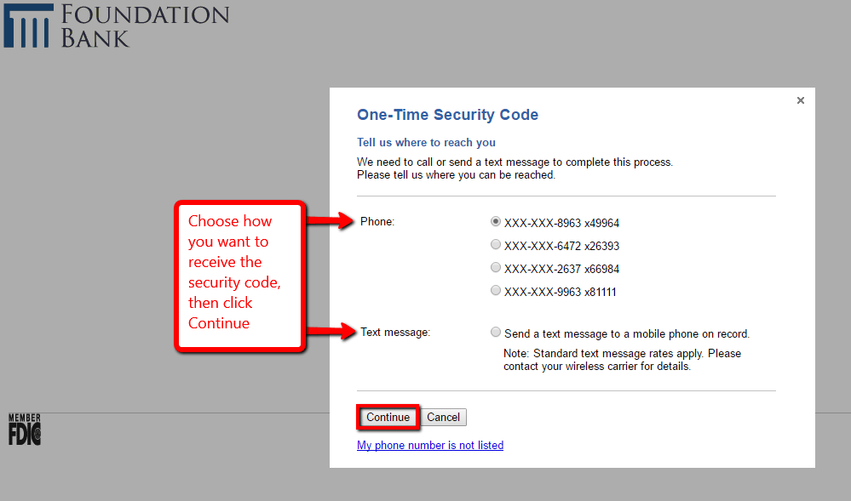
Task: Cancel the one-time security code process
Action: 443,417
